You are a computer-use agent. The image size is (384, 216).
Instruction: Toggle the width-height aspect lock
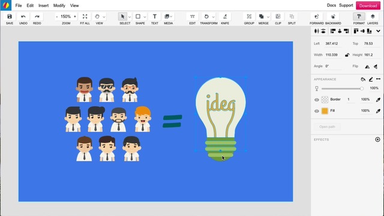pyautogui.click(x=347, y=55)
